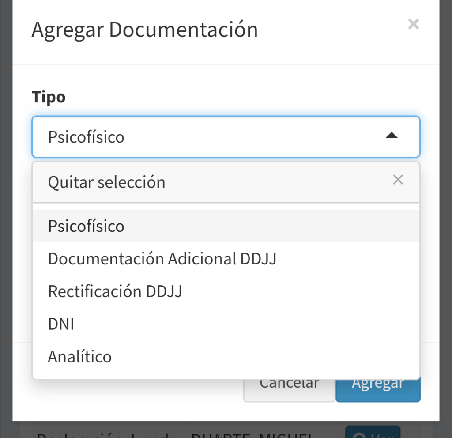
Task: Click the Agregar Documentación dialog title
Action: point(145,30)
